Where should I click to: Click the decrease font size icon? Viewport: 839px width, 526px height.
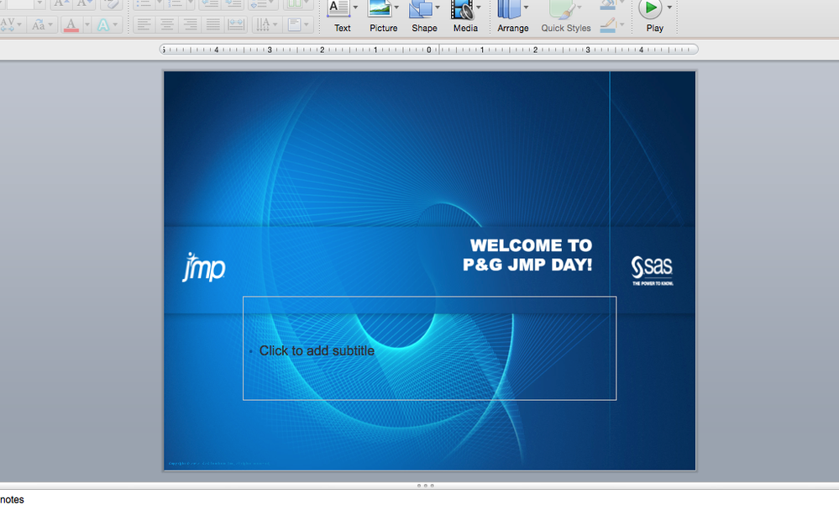click(83, 4)
